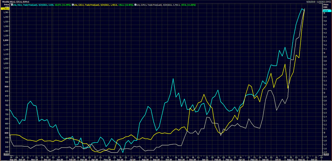The height and width of the screenshot is (161, 332).
Task: Click the right axis Price USD label
Action: 326,6
